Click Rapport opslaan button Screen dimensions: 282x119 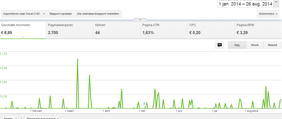[61, 14]
